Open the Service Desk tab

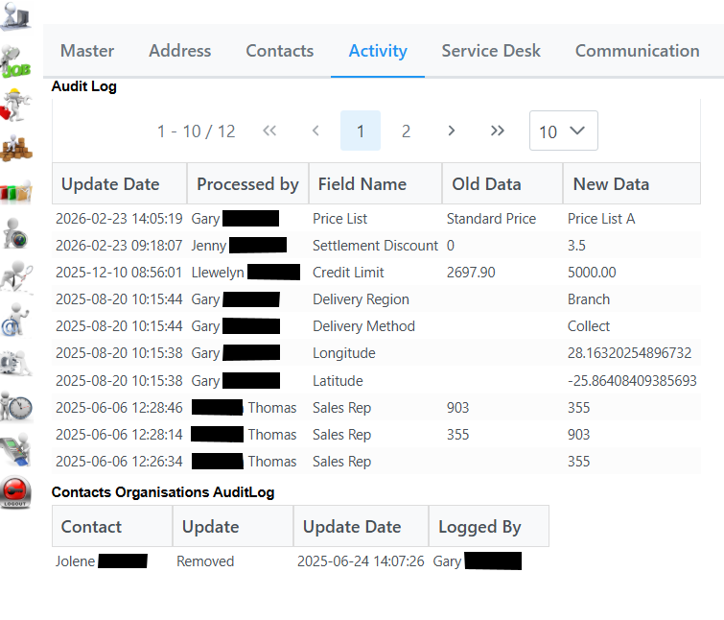(491, 51)
